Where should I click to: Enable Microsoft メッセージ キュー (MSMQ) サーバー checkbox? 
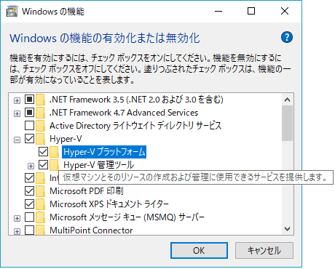point(30,217)
